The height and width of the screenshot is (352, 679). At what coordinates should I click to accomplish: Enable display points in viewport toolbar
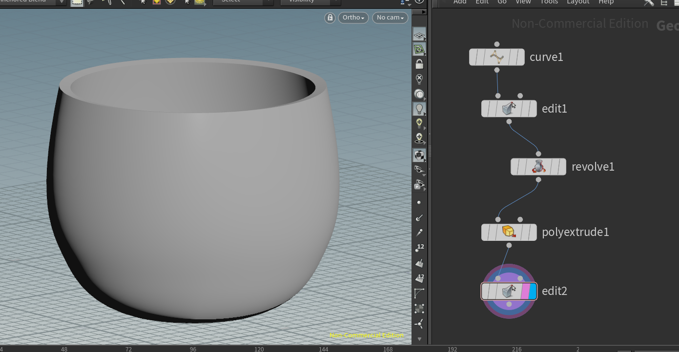pyautogui.click(x=419, y=202)
